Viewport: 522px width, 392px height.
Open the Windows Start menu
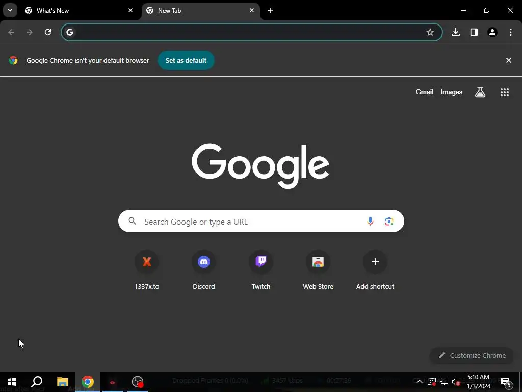(12, 382)
